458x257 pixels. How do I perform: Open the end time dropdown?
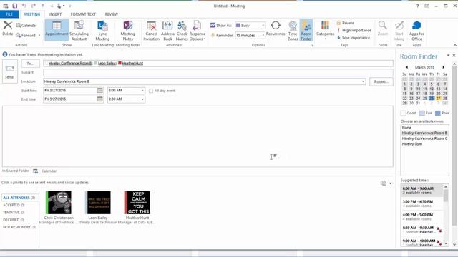pos(142,99)
